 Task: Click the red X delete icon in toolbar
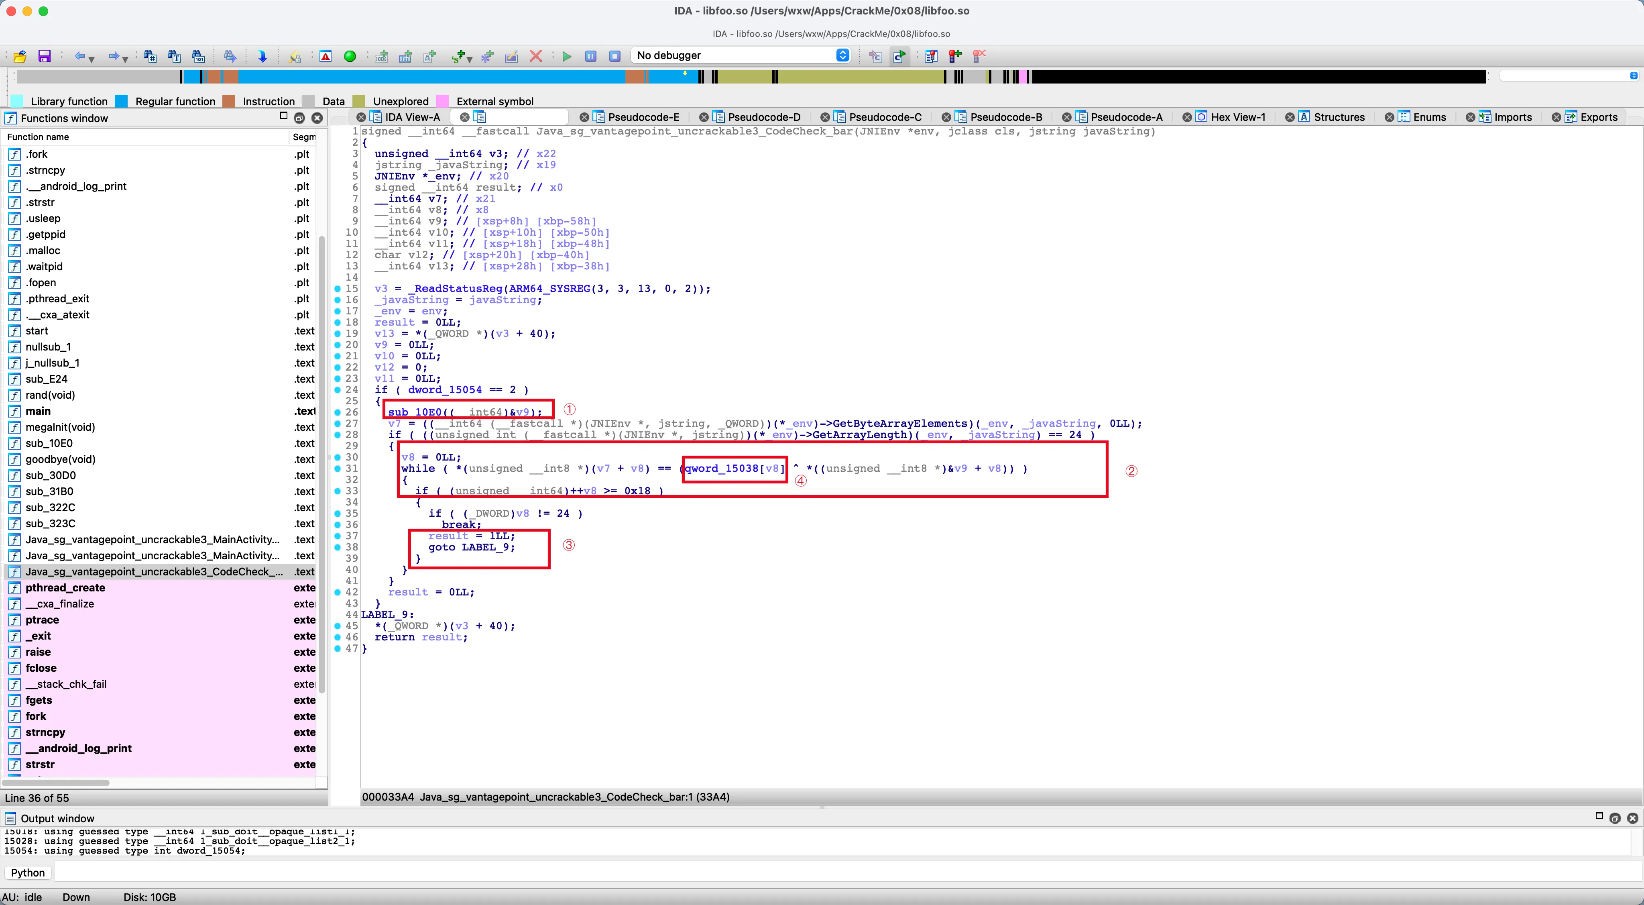pyautogui.click(x=536, y=56)
